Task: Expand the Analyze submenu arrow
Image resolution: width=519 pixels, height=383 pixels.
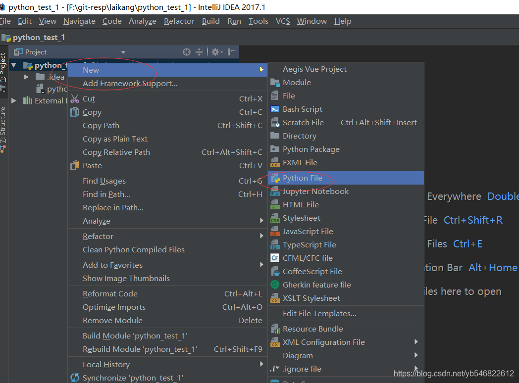Action: tap(261, 221)
